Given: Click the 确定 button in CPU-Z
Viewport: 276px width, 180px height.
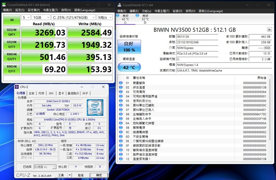Looking at the screenshot, I should point(99,175).
